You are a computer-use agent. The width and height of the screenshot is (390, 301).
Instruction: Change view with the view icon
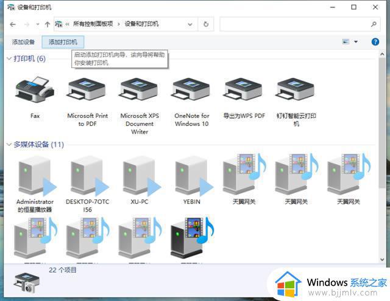346,42
